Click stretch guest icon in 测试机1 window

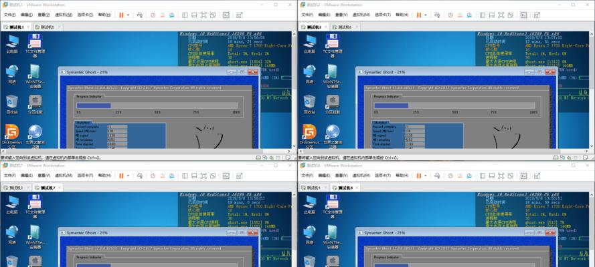coord(240,15)
